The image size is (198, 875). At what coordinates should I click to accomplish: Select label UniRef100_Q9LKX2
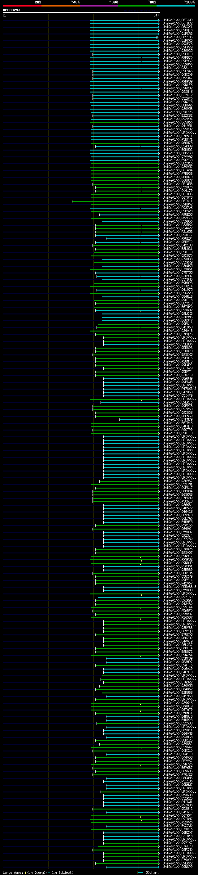(x=178, y=863)
